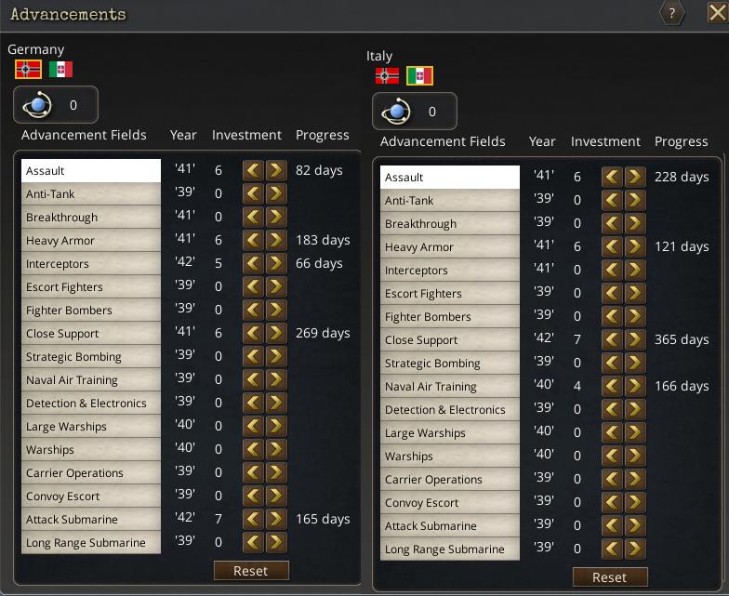Image resolution: width=729 pixels, height=596 pixels.
Task: Select Detection & Electronics field for Italy
Action: [450, 409]
